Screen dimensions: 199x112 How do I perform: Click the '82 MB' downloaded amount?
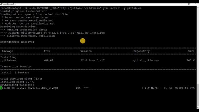168,88
